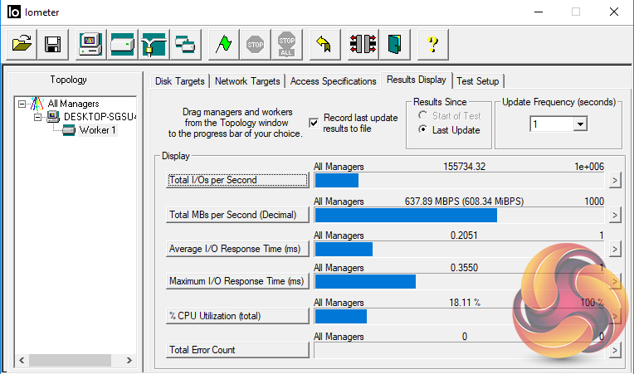
Task: Click the Stop current test icon
Action: pos(255,44)
